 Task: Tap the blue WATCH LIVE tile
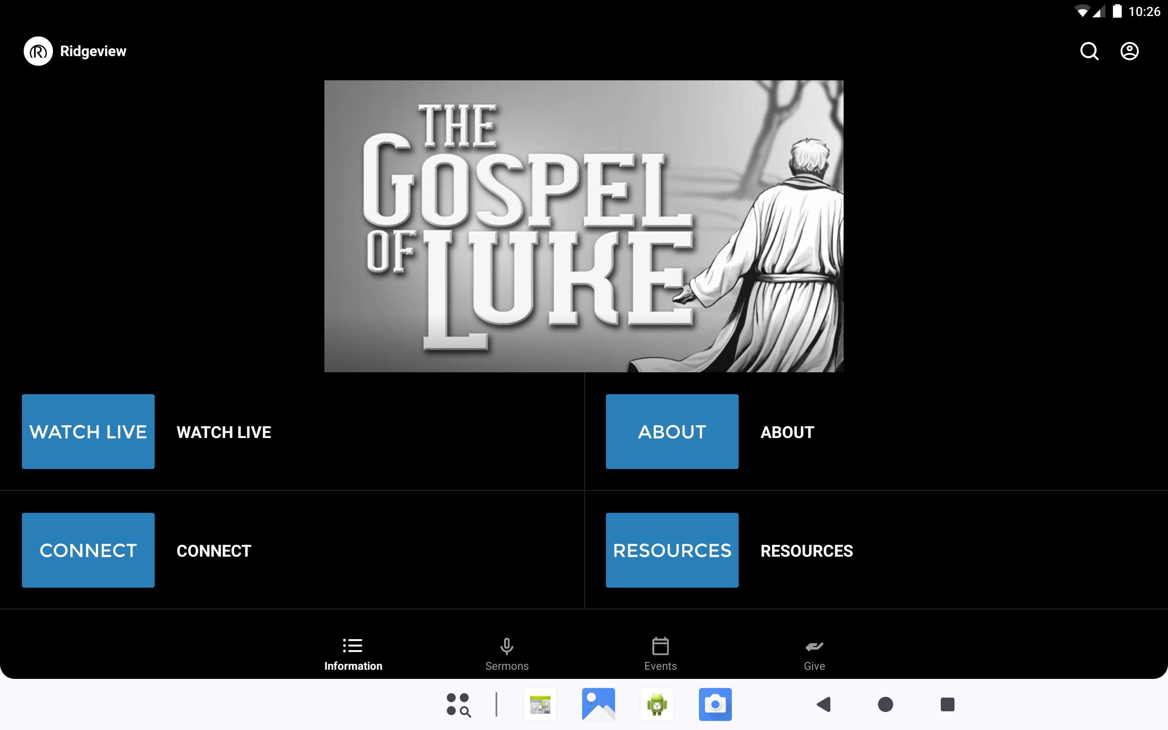(x=89, y=431)
